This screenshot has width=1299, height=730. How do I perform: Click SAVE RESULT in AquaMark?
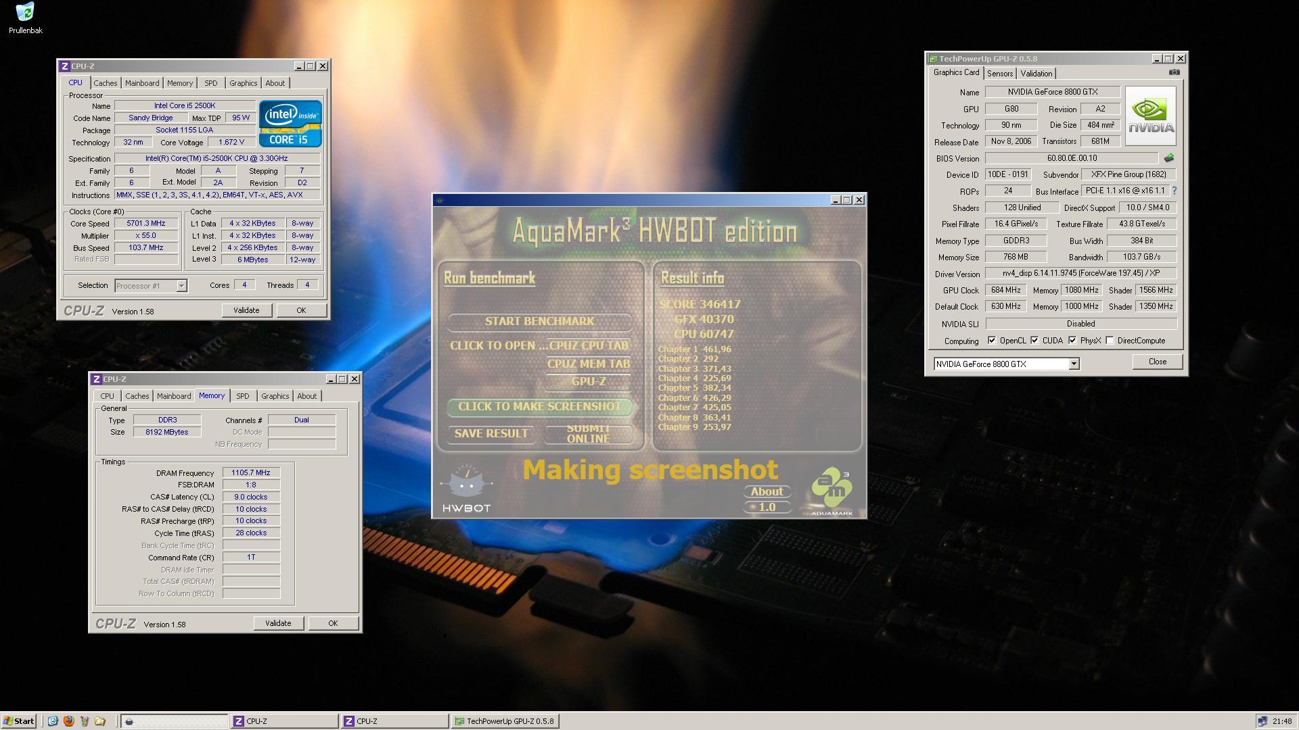491,433
